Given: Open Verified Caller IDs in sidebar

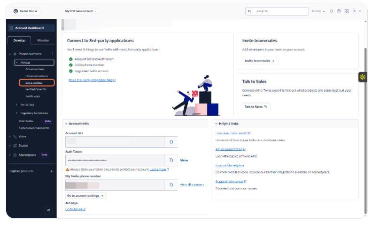Looking at the screenshot, I should click(x=36, y=89).
